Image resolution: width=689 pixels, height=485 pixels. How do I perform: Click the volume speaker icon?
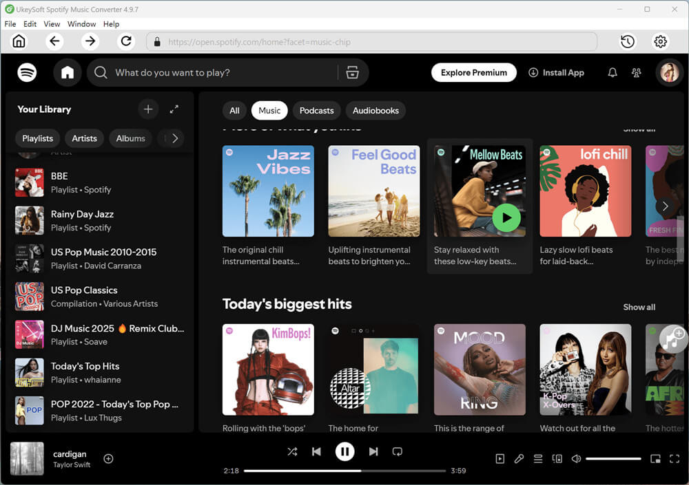coord(576,459)
